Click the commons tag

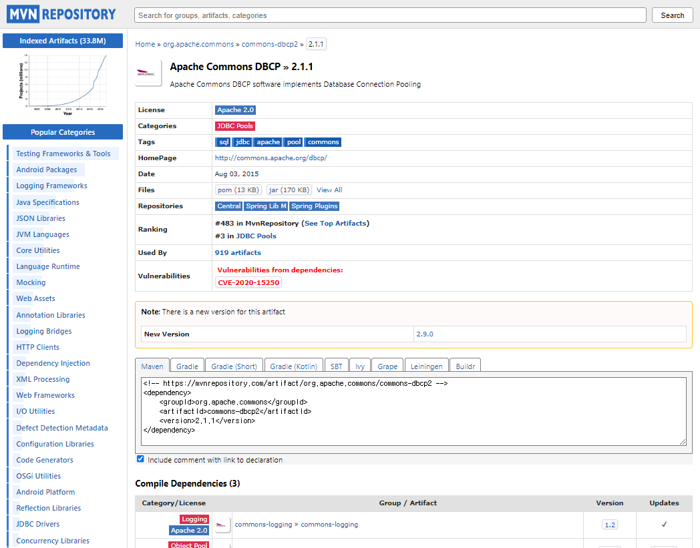tap(323, 142)
